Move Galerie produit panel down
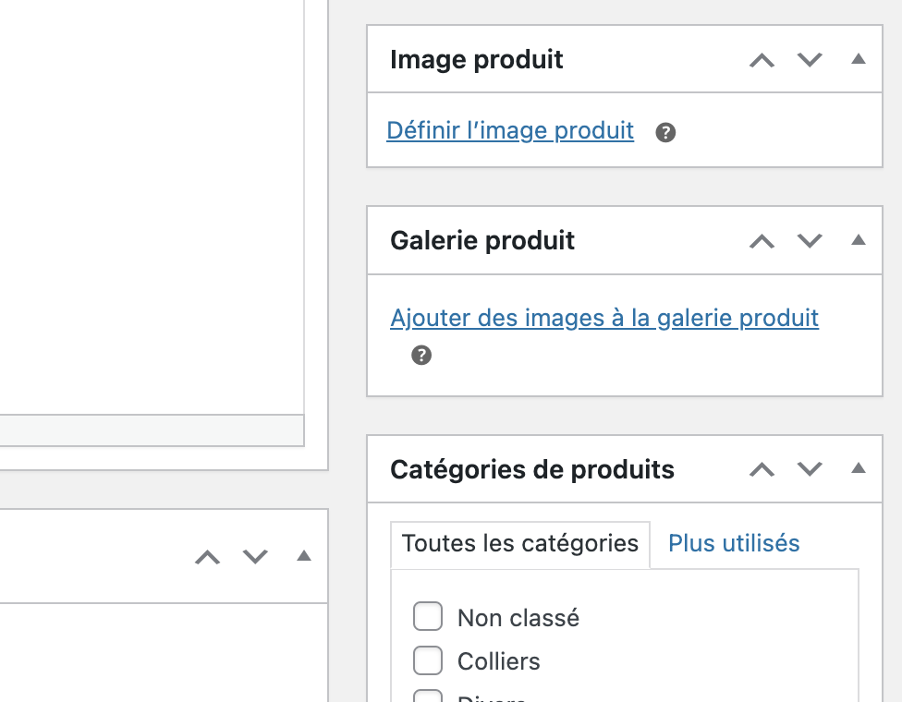 [x=810, y=241]
